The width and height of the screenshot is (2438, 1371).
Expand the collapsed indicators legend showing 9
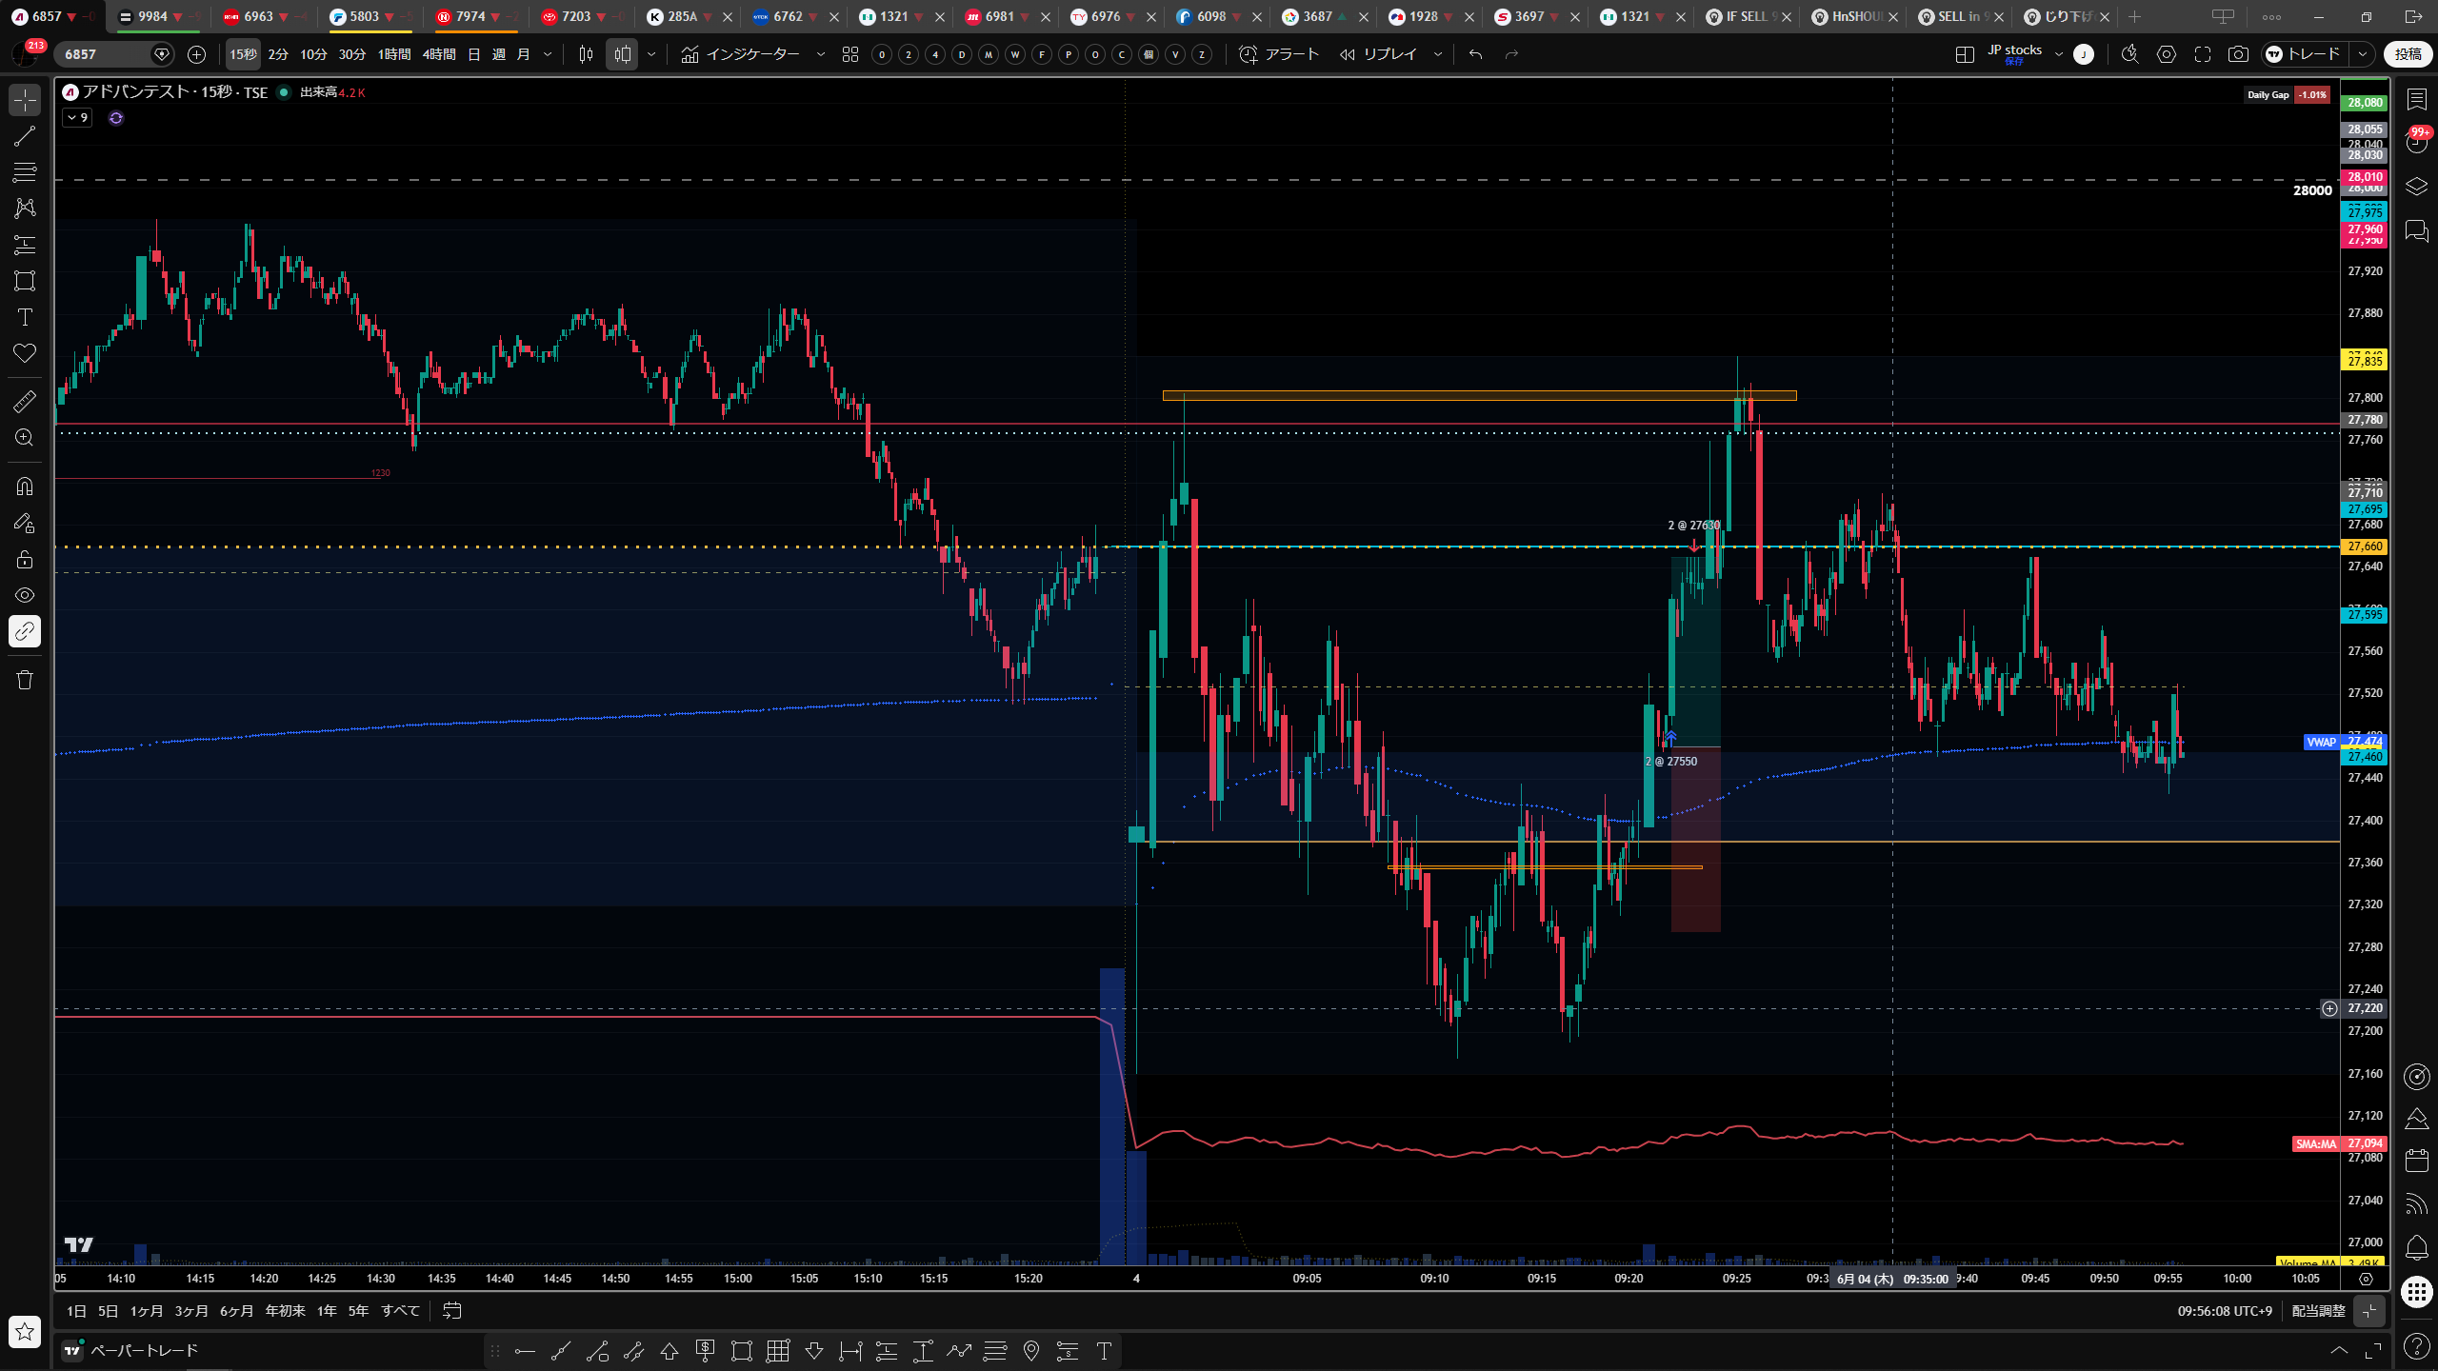pyautogui.click(x=77, y=118)
